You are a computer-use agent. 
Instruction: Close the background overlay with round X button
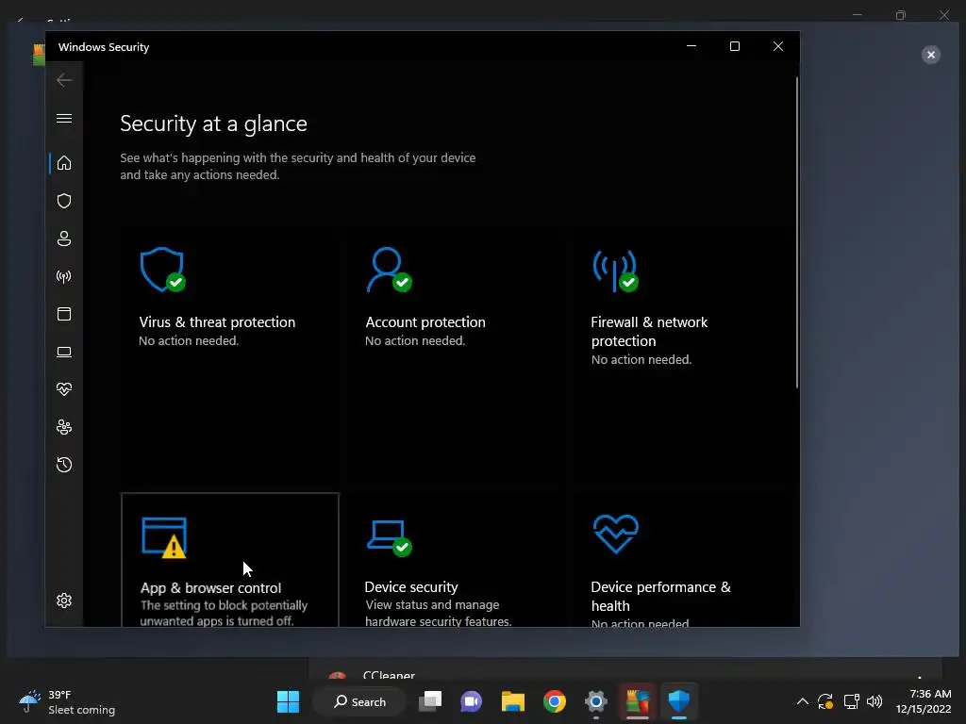point(931,55)
